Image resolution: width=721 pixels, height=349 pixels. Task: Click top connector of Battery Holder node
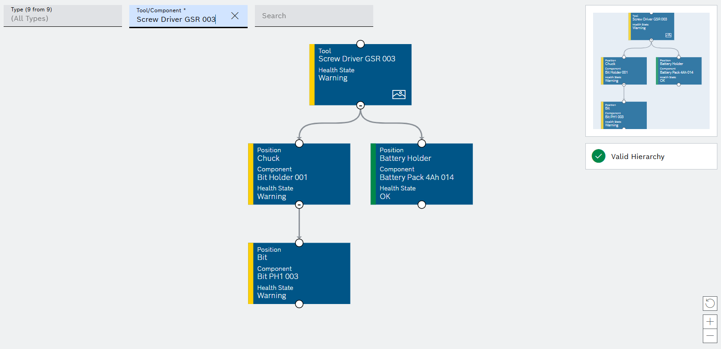[x=421, y=144]
